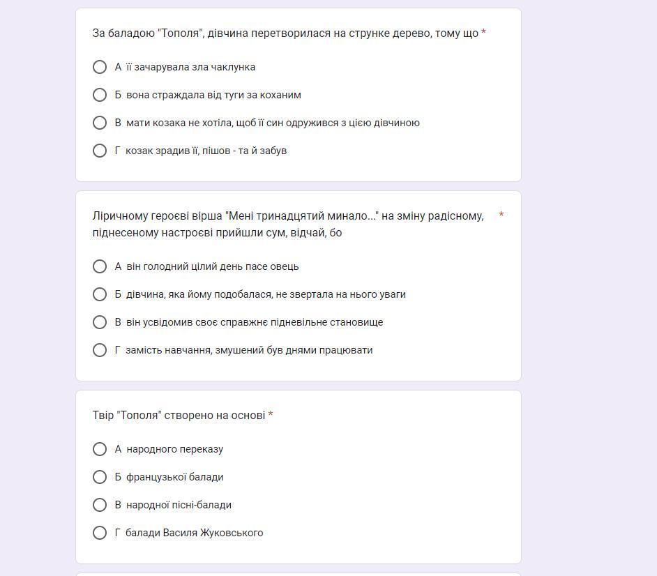Click the 'французької балади' answer label text
657x576 pixels.
pos(174,477)
